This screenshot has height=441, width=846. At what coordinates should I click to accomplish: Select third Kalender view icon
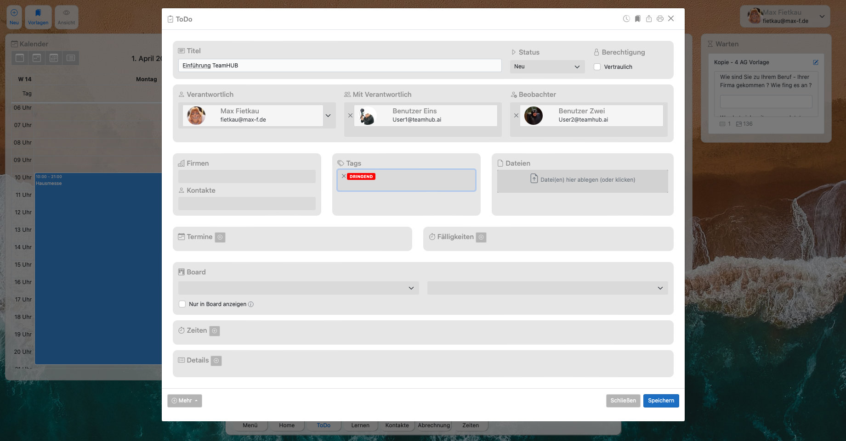54,58
